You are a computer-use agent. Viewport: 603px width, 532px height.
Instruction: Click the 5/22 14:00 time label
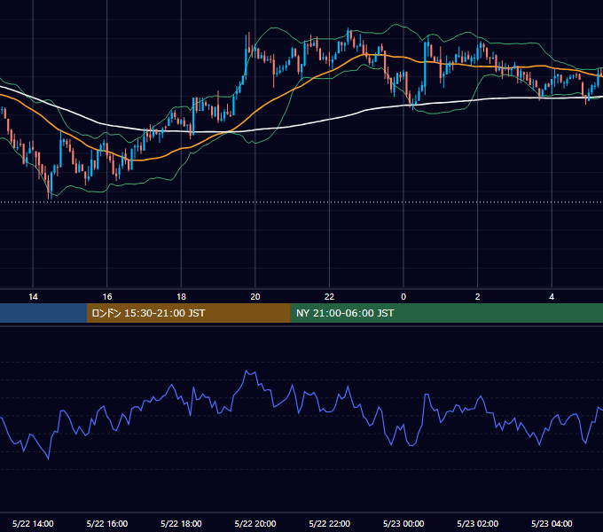(x=33, y=523)
